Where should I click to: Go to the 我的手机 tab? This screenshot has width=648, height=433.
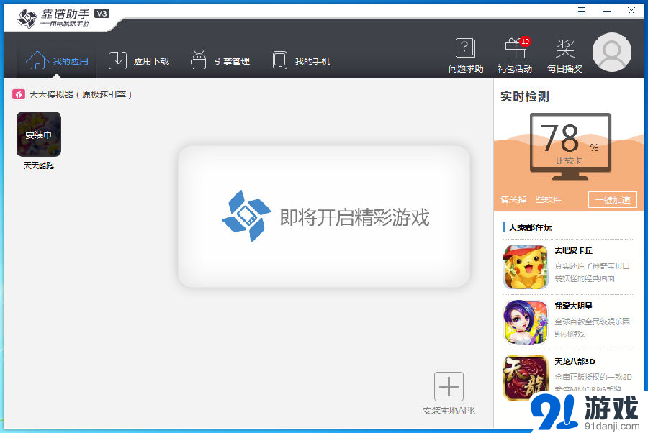click(x=301, y=60)
